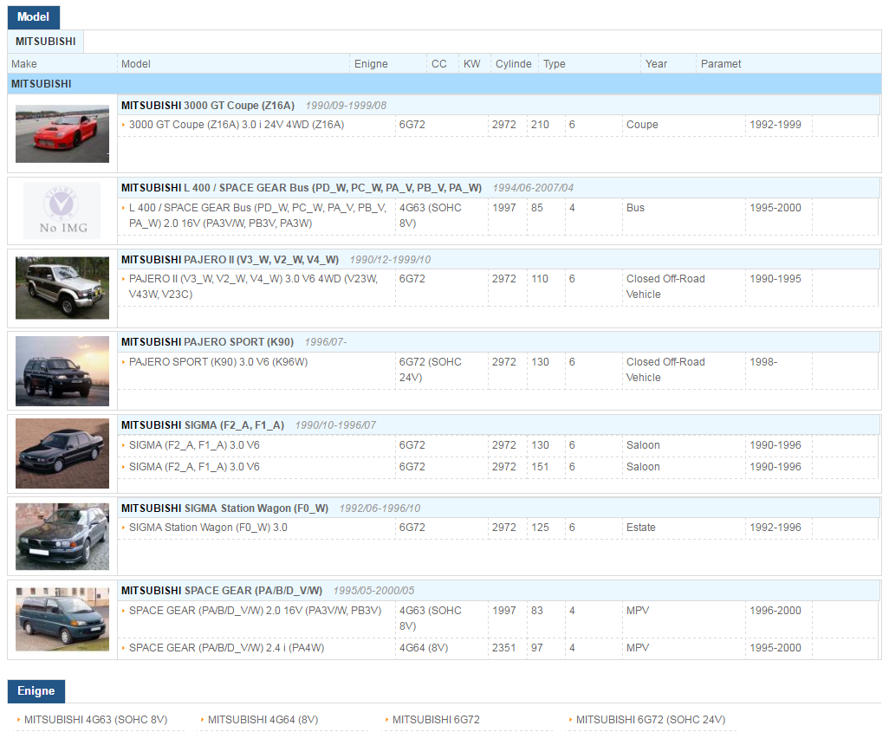
Task: Click date range 1995/05-2000/05
Action: coord(373,591)
